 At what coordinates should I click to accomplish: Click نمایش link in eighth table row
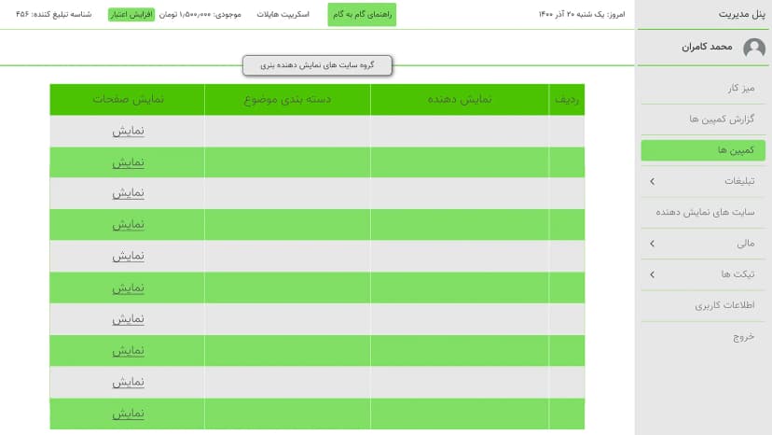128,351
